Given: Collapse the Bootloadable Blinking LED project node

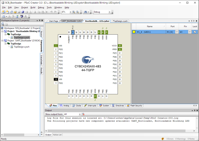Looking at the screenshot, I should (2, 31).
